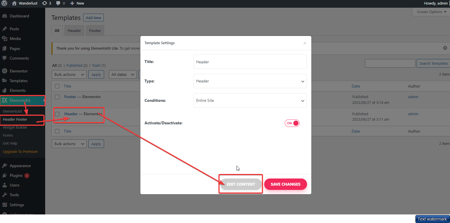
Task: Dismiss the ElementsKit Lite notice
Action: point(445,48)
